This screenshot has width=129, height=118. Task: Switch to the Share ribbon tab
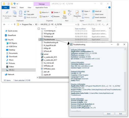click(22, 8)
